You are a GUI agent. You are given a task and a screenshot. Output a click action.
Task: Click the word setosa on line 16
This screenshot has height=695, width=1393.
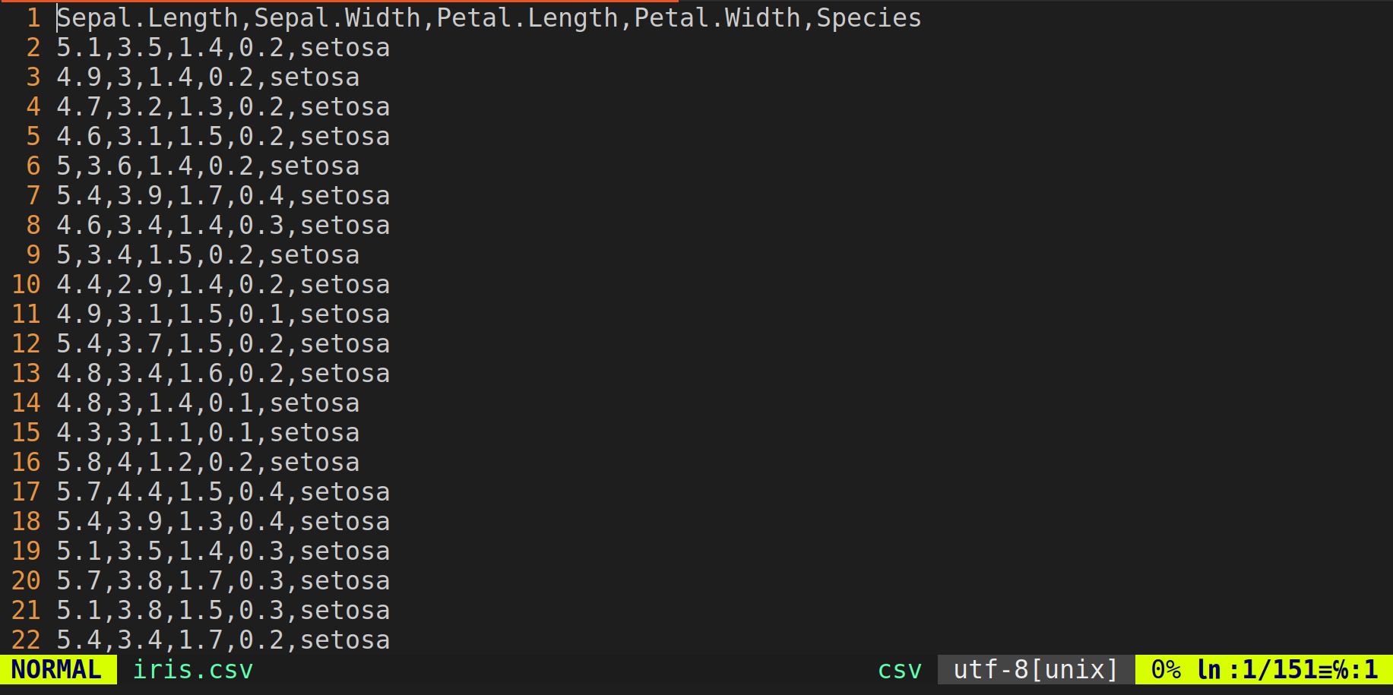(315, 462)
